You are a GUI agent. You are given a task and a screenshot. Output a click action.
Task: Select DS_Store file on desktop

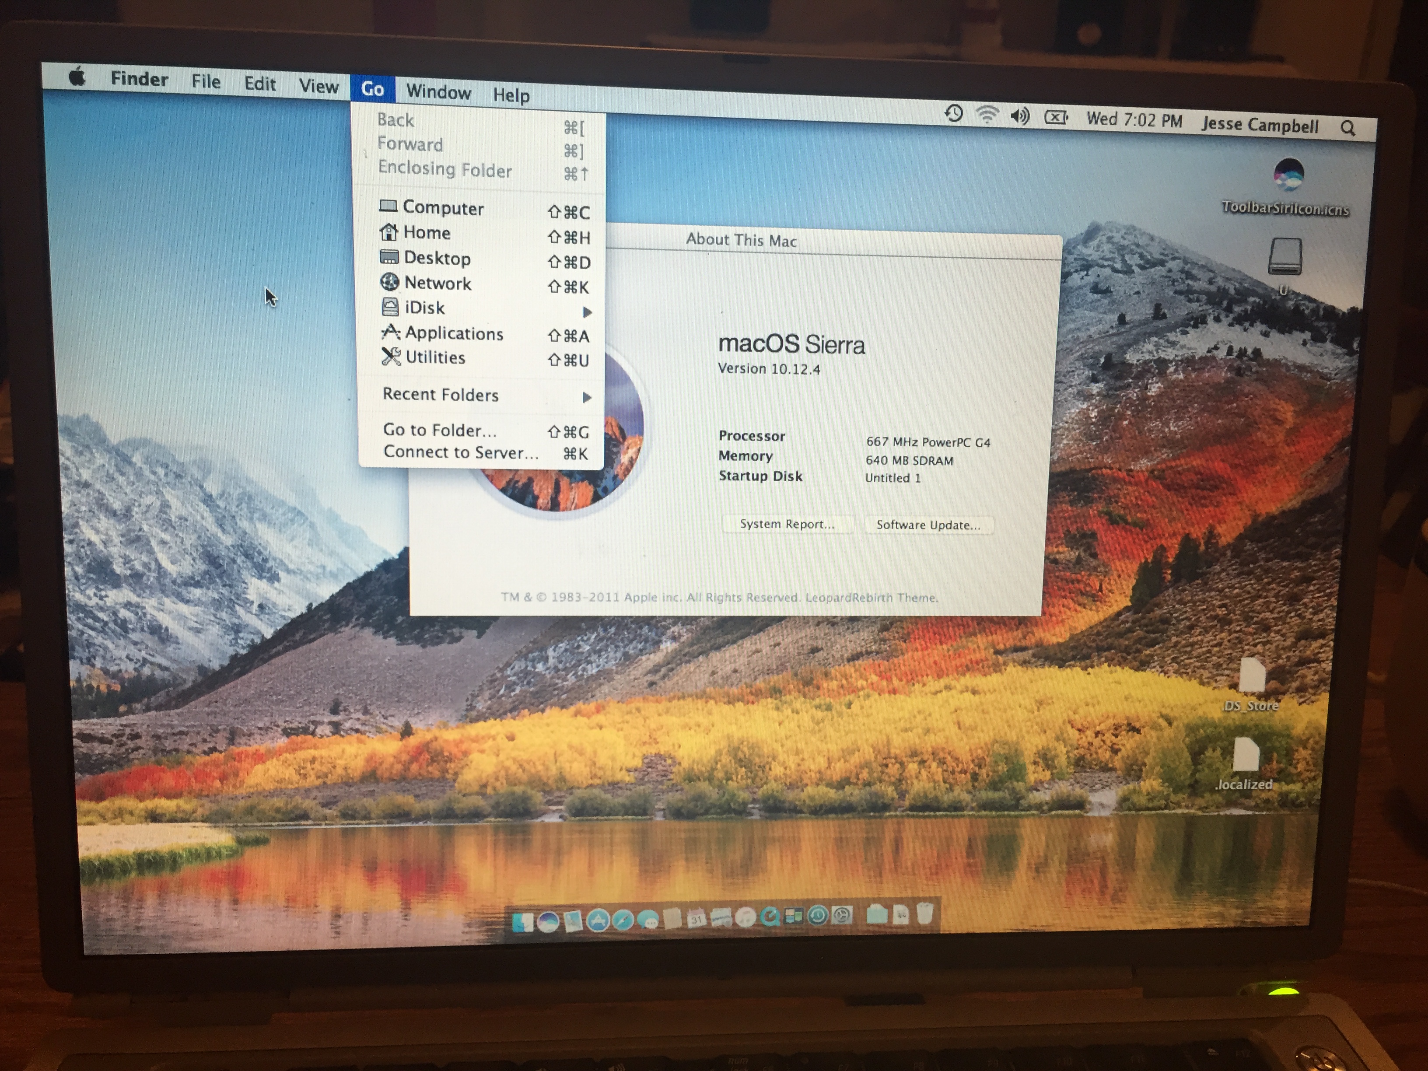click(1252, 685)
